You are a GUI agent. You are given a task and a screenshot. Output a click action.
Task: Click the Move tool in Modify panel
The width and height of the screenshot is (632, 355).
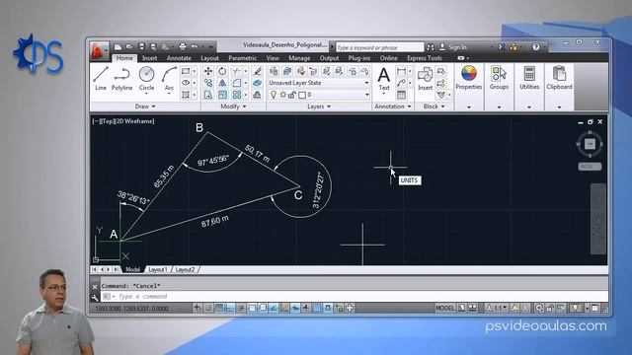[x=208, y=71]
